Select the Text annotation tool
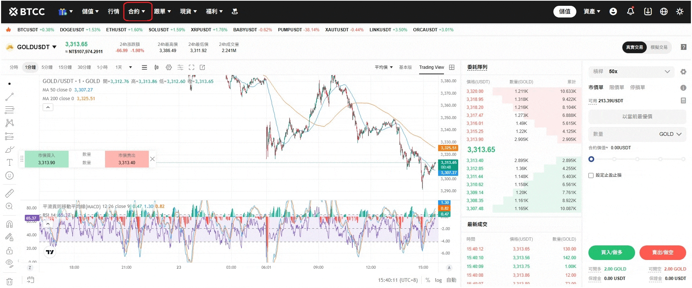Image resolution: width=692 pixels, height=288 pixels. tap(9, 162)
